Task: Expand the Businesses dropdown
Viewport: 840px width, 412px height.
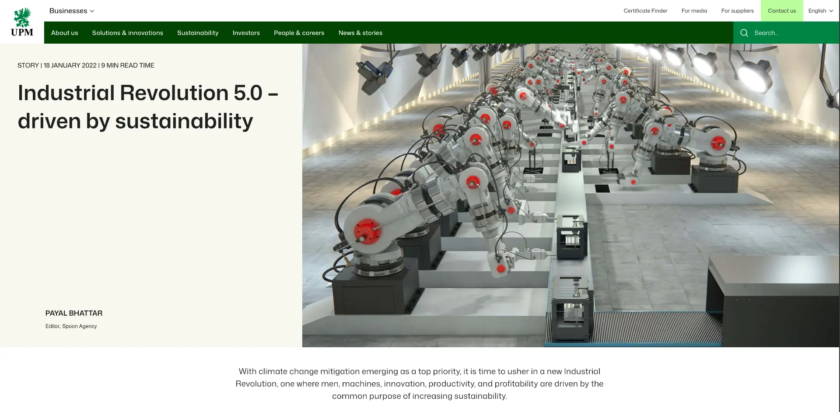Action: point(72,11)
